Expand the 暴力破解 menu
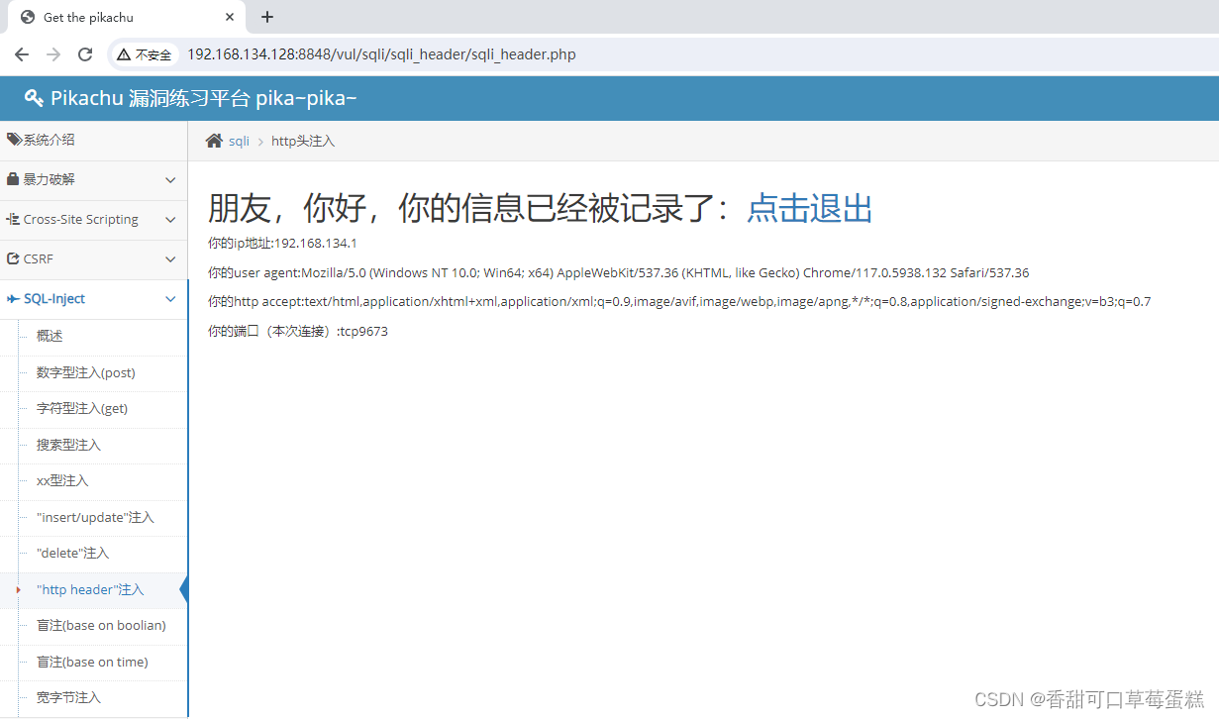Viewport: 1219px width, 719px height. (93, 180)
